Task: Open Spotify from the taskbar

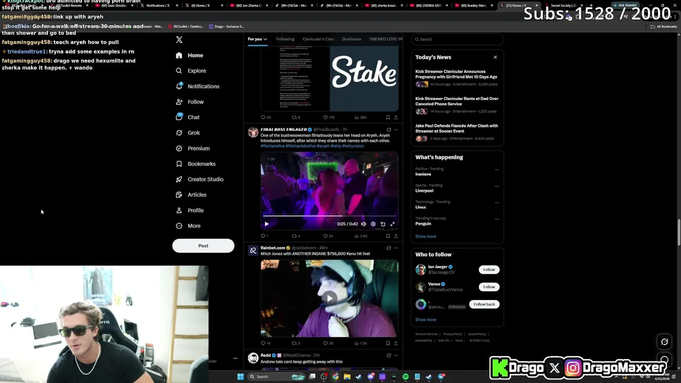Action: coord(405,377)
